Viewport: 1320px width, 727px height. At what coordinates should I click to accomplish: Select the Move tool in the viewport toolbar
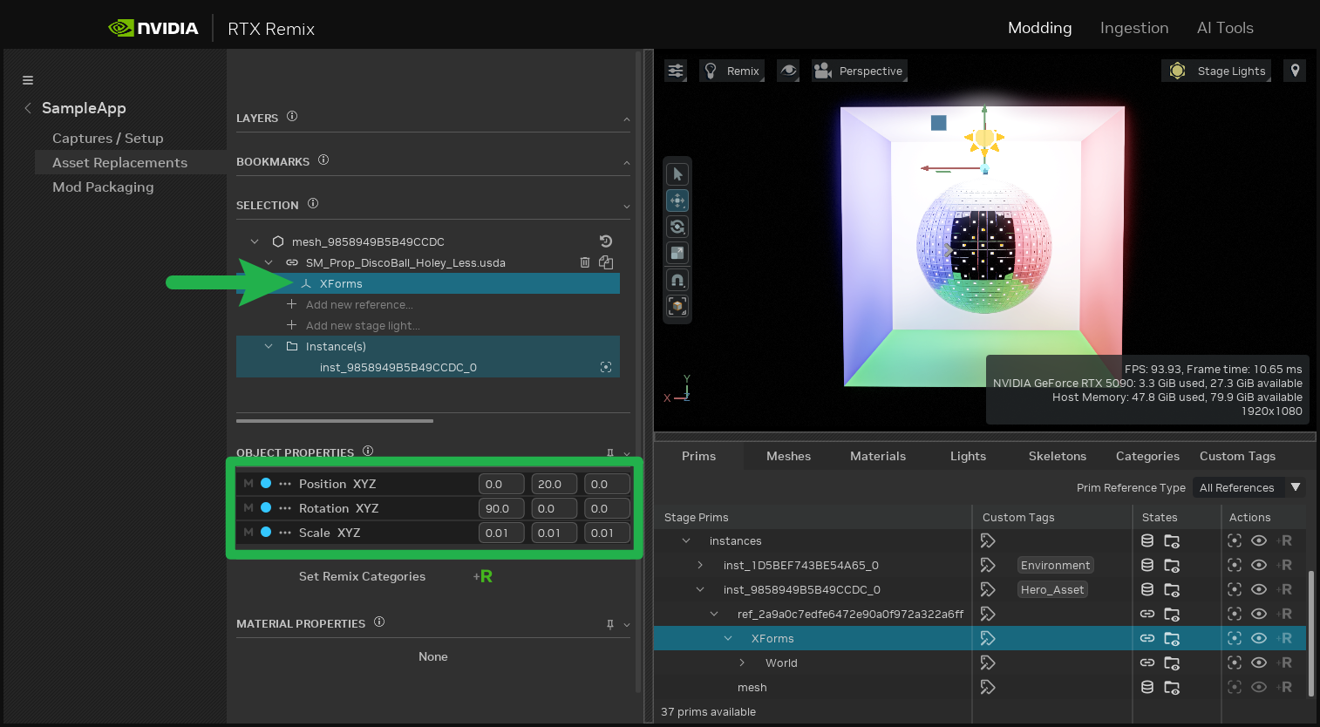click(x=677, y=200)
